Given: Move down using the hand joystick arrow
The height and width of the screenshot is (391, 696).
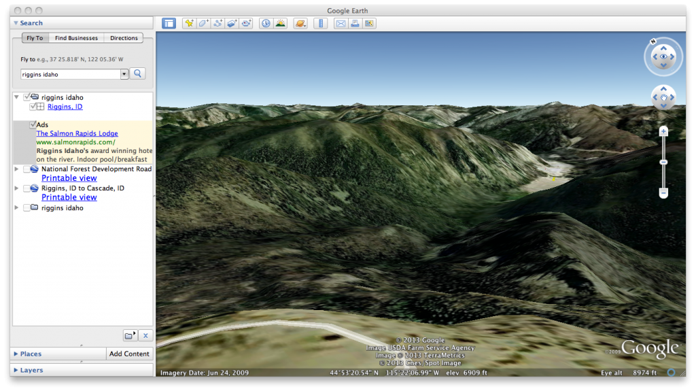Looking at the screenshot, I should (663, 106).
